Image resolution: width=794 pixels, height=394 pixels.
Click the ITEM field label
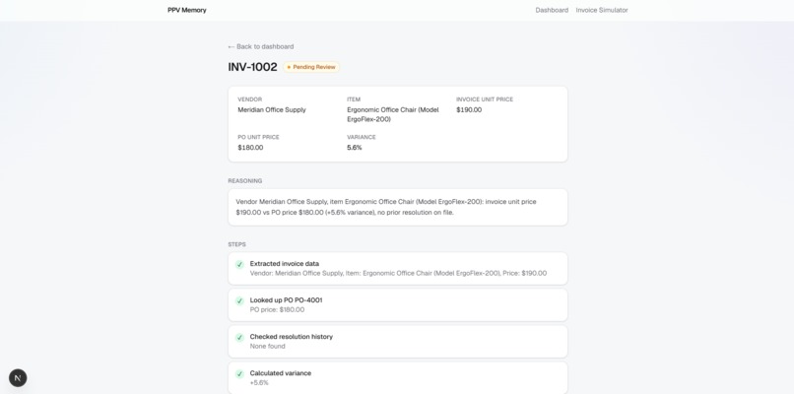pyautogui.click(x=354, y=99)
